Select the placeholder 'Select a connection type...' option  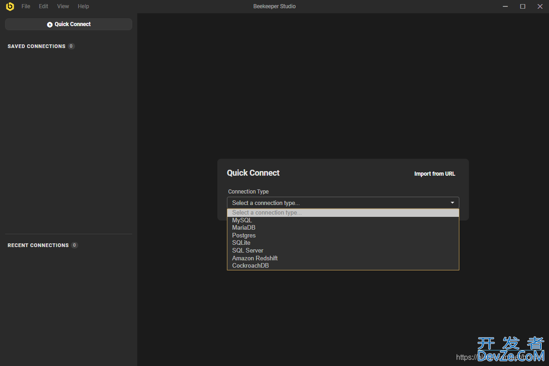(x=343, y=213)
